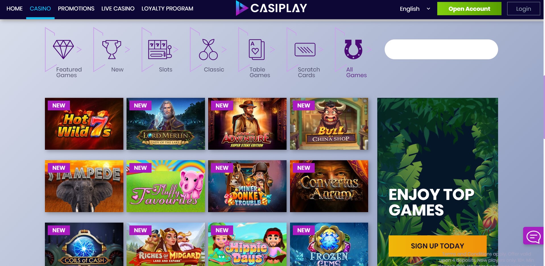Click the Login button
This screenshot has width=545, height=266.
click(x=524, y=9)
